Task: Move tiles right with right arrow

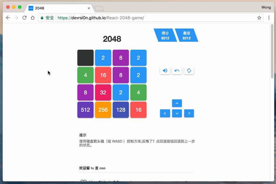Action: tap(189, 113)
